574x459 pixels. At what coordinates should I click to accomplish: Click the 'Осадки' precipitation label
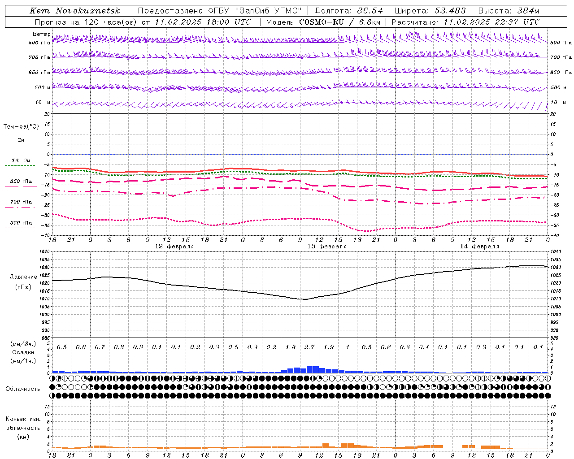coord(23,352)
